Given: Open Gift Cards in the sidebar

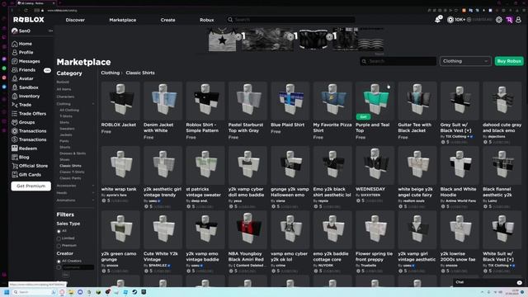Looking at the screenshot, I should tap(26, 175).
